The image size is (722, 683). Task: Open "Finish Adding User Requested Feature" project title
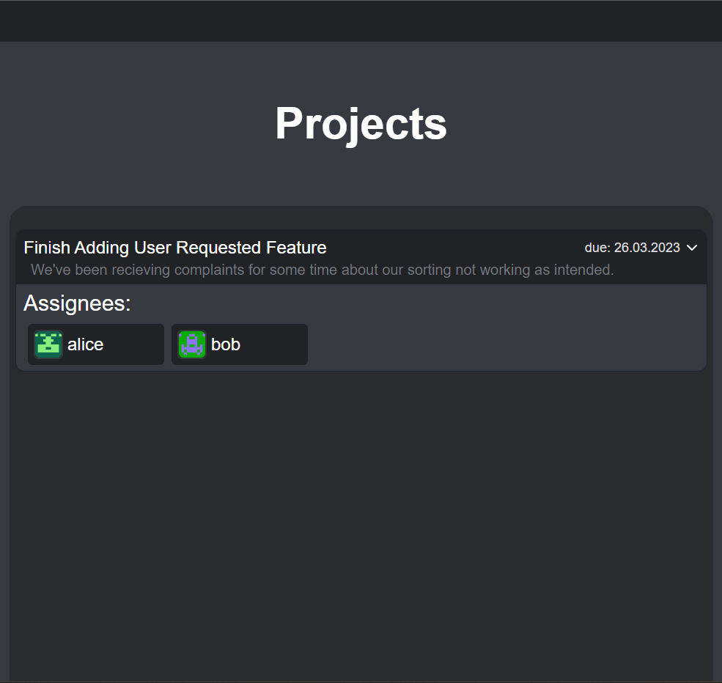pyautogui.click(x=174, y=248)
